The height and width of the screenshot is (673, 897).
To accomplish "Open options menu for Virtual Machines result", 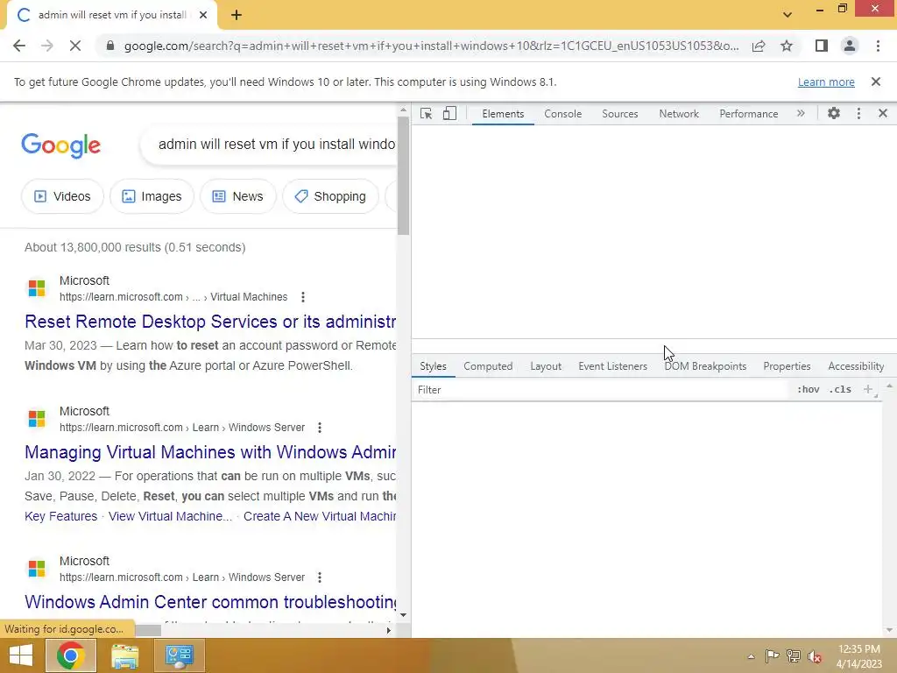I will (x=302, y=297).
